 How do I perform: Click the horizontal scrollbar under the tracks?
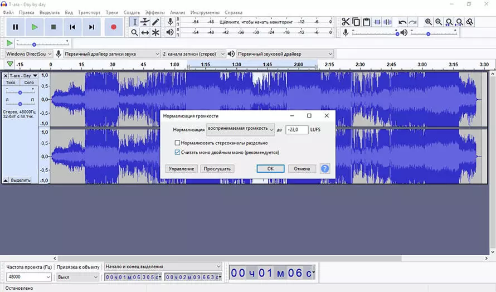point(230,259)
